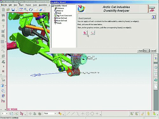Screen dimensions: 159x119
Task: Click the Rotate view tool icon
Action: coord(31,10)
